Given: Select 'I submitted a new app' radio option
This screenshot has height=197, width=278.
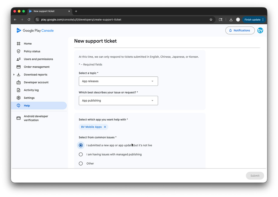Looking at the screenshot, I should click(x=81, y=145).
